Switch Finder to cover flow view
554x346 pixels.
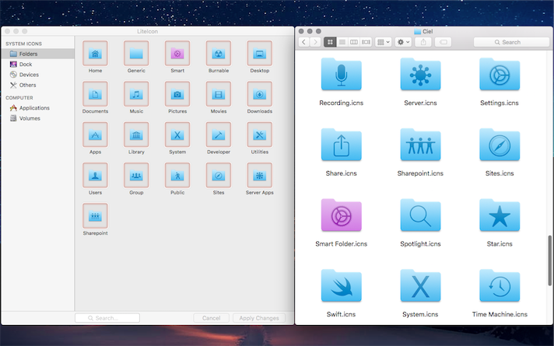click(366, 42)
